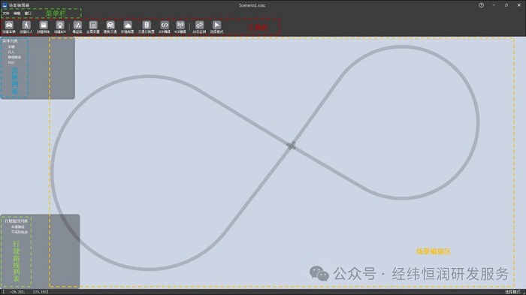Image resolution: width=526 pixels, height=295 pixels.
Task: Click the road intersection in scene center
Action: click(292, 145)
